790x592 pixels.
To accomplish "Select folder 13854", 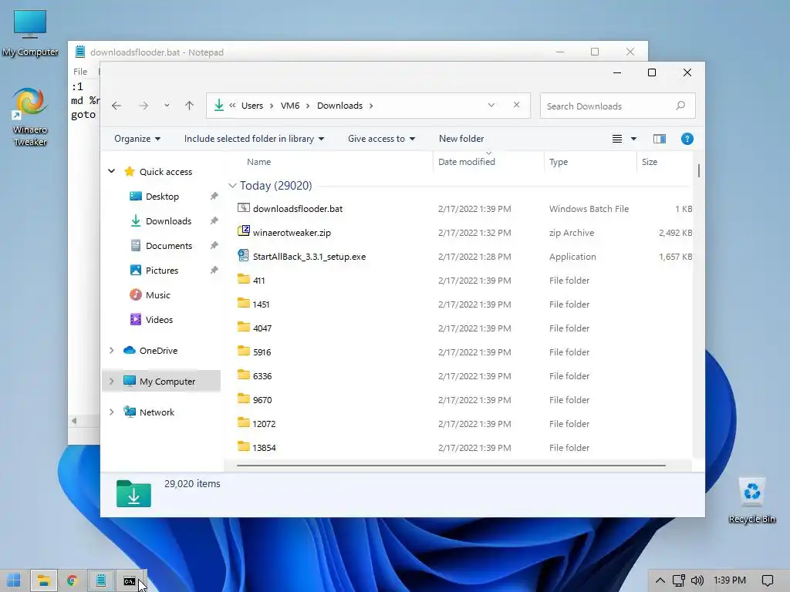I will [264, 448].
